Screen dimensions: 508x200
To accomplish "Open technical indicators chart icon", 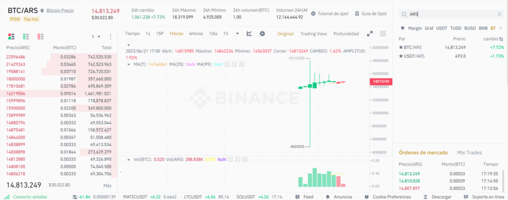I will pos(250,34).
